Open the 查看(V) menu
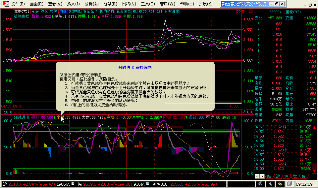 [x=55, y=4]
